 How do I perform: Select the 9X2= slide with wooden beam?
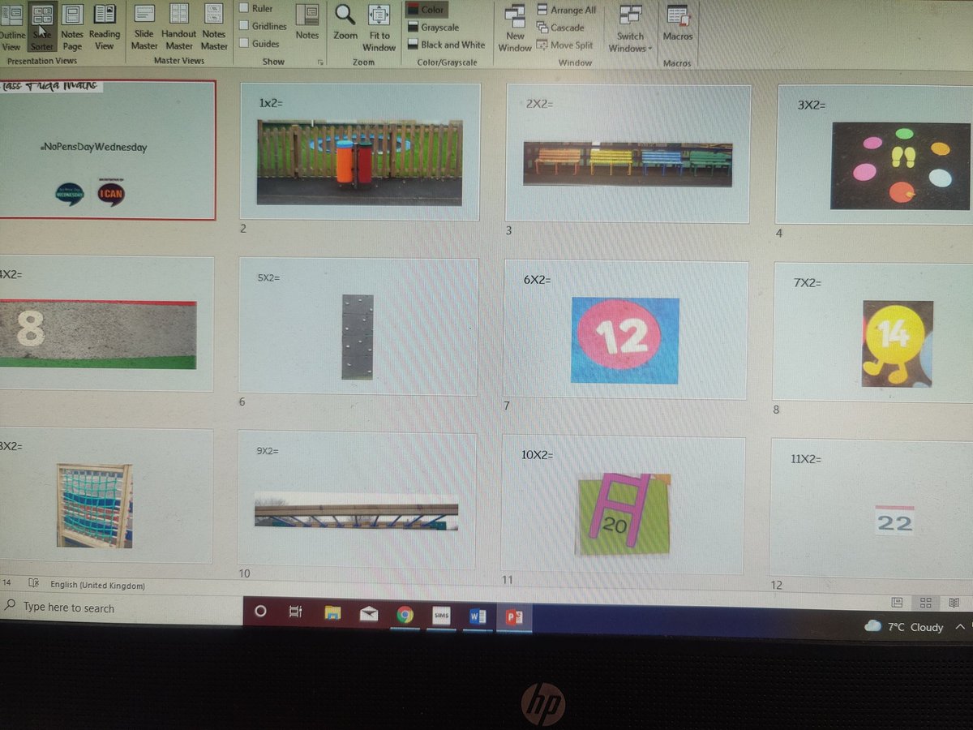[x=357, y=500]
